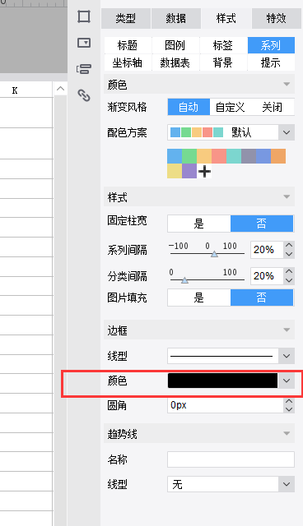Screen dimensions: 303x526
Task: Open the 数据表 sub-tab
Action: 175,62
